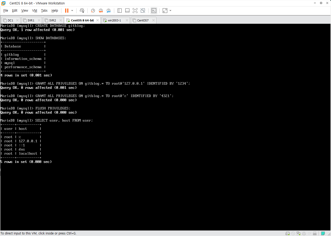
Task: Click the 'root | ::1' table row
Action: pyautogui.click(x=21, y=145)
